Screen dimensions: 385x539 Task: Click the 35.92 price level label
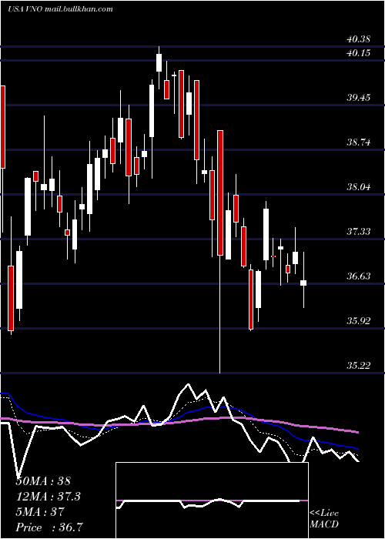(x=359, y=321)
